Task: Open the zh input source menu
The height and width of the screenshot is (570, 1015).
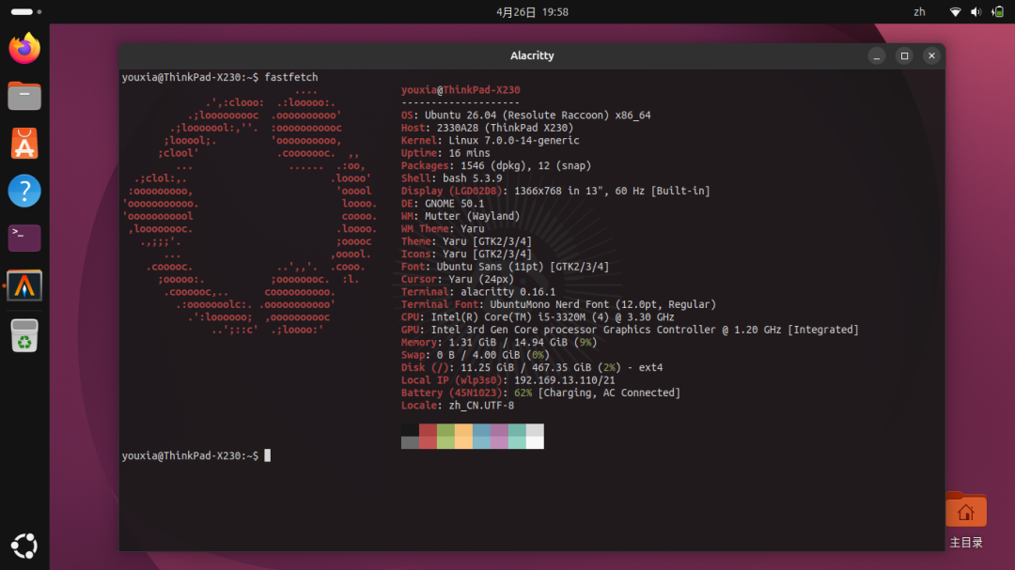Action: [919, 12]
